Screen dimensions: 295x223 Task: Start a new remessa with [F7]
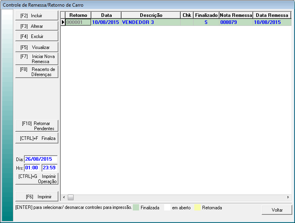[x=36, y=59]
